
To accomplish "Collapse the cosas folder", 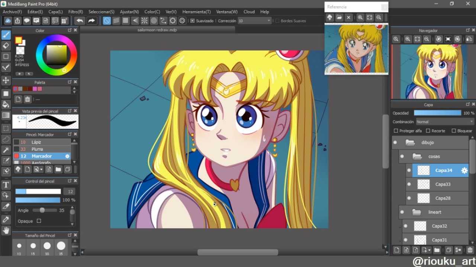I will tap(417, 156).
